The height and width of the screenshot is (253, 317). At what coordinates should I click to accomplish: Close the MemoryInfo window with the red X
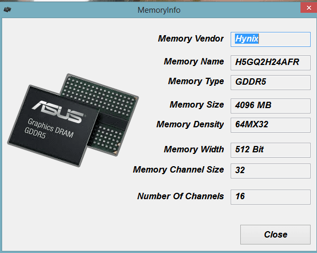point(308,7)
